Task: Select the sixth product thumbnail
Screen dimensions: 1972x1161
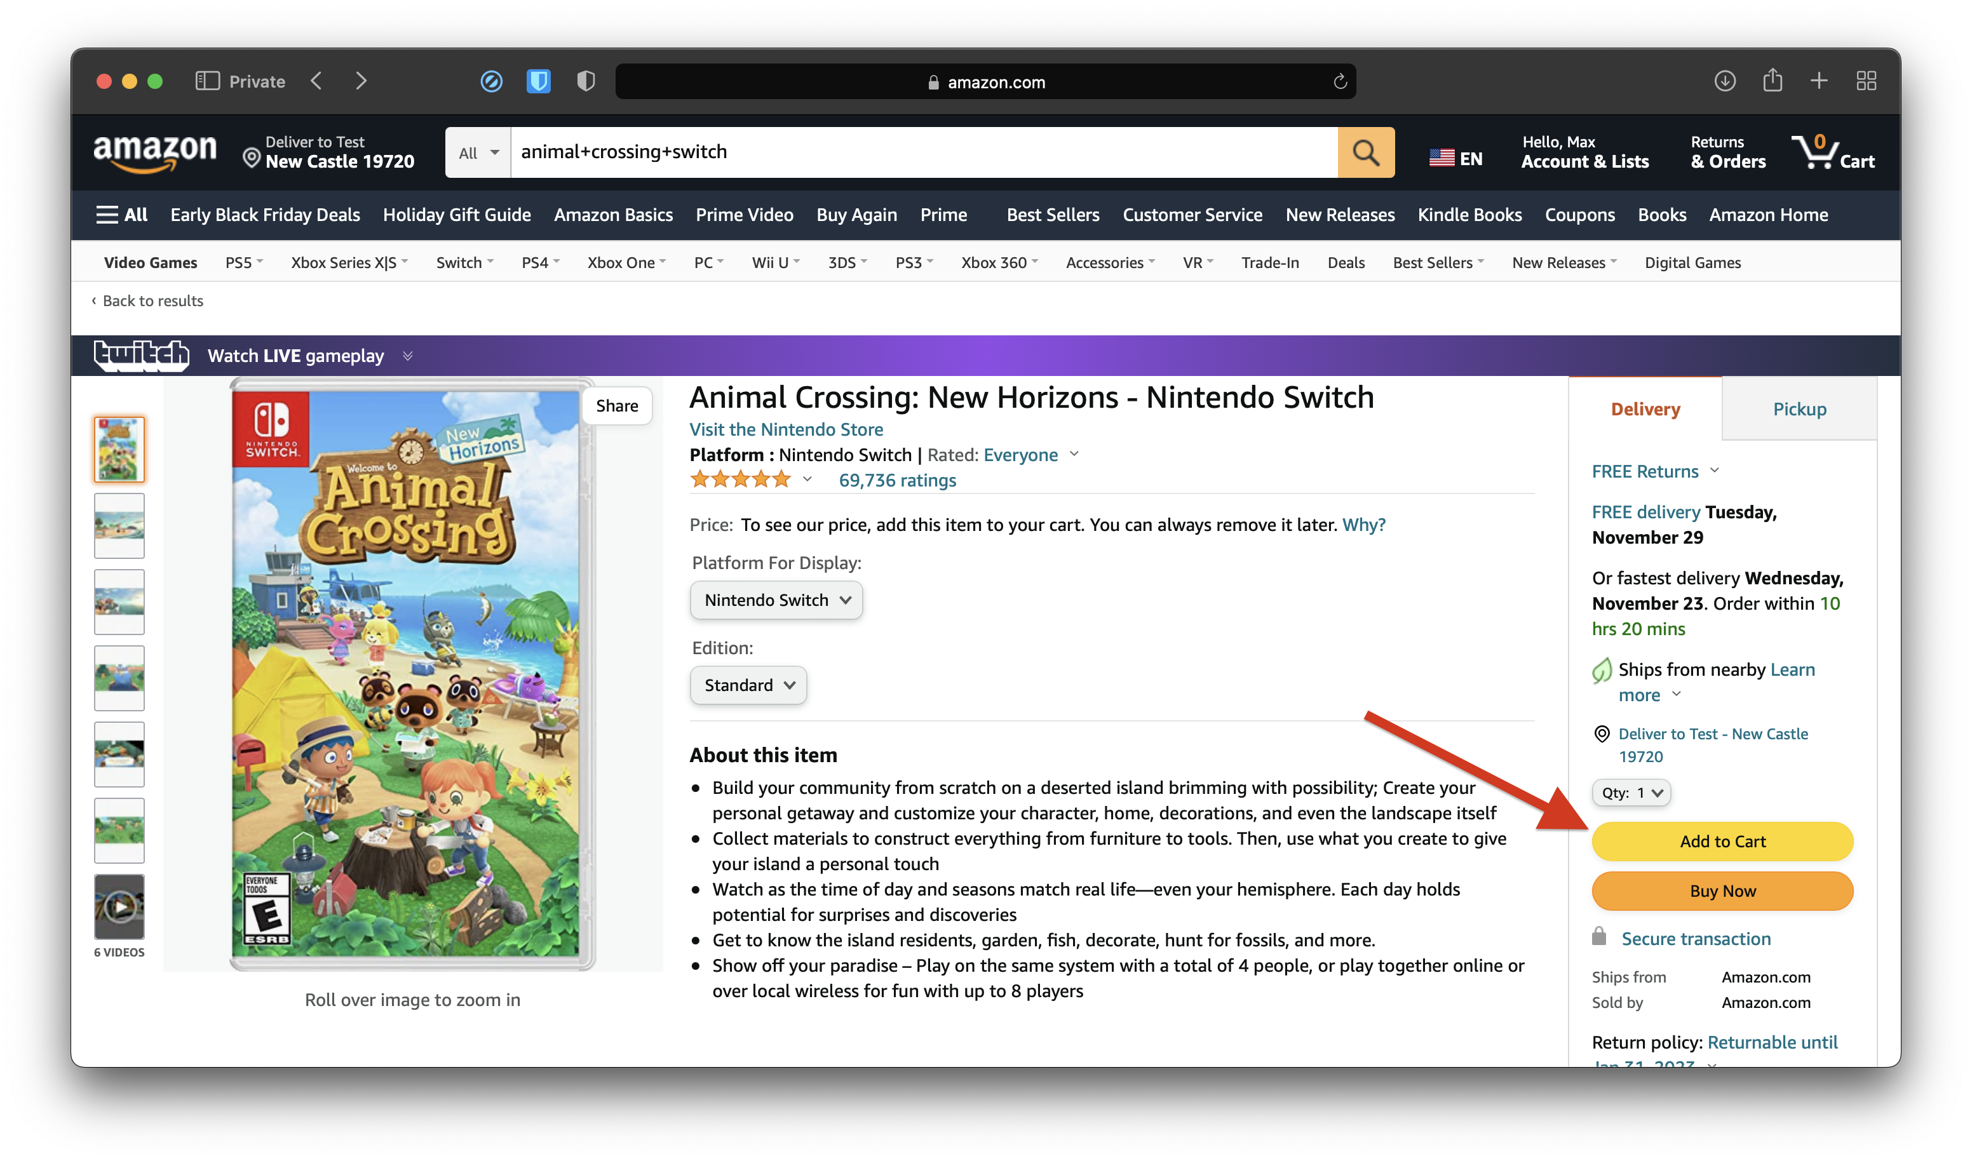Action: (119, 830)
